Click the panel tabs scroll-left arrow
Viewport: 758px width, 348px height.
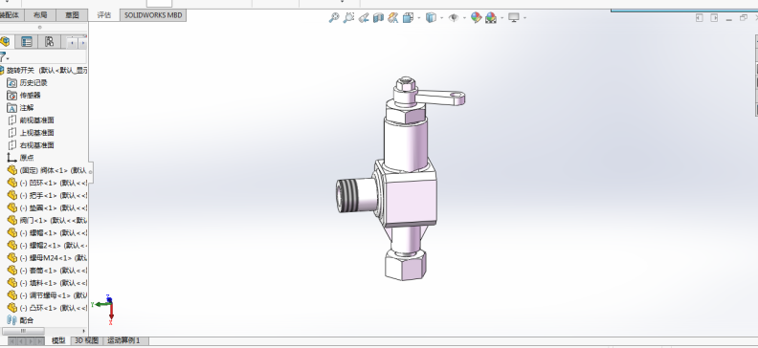72,43
